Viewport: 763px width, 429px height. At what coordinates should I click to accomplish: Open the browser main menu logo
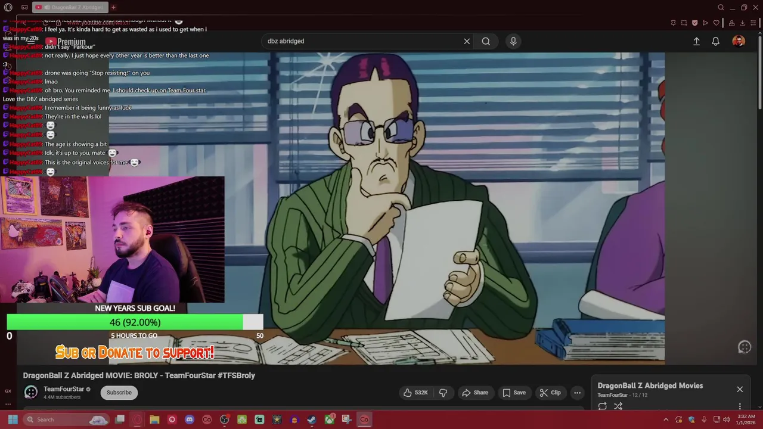[x=8, y=7]
